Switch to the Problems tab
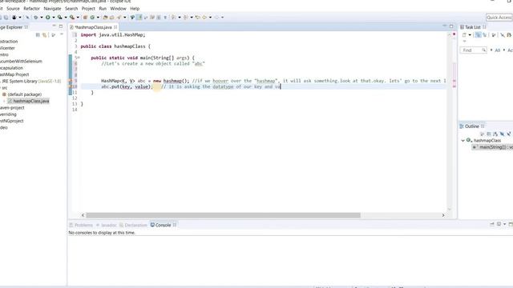513x288 pixels. 81,225
